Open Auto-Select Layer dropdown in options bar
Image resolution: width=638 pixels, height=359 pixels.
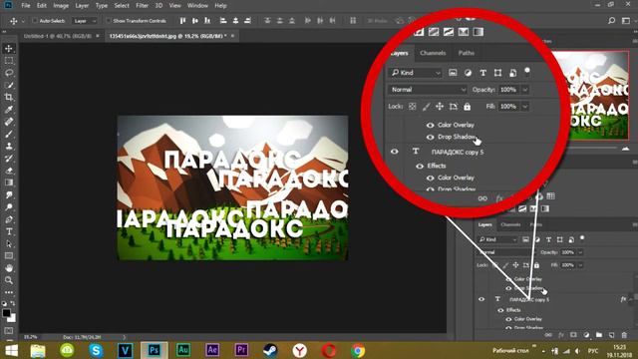pyautogui.click(x=85, y=21)
